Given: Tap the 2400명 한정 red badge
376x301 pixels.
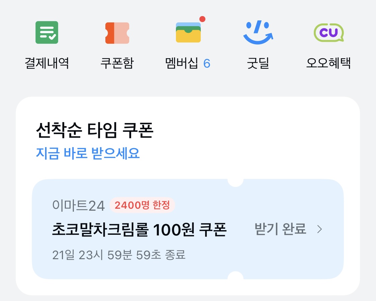Looking at the screenshot, I should [142, 205].
